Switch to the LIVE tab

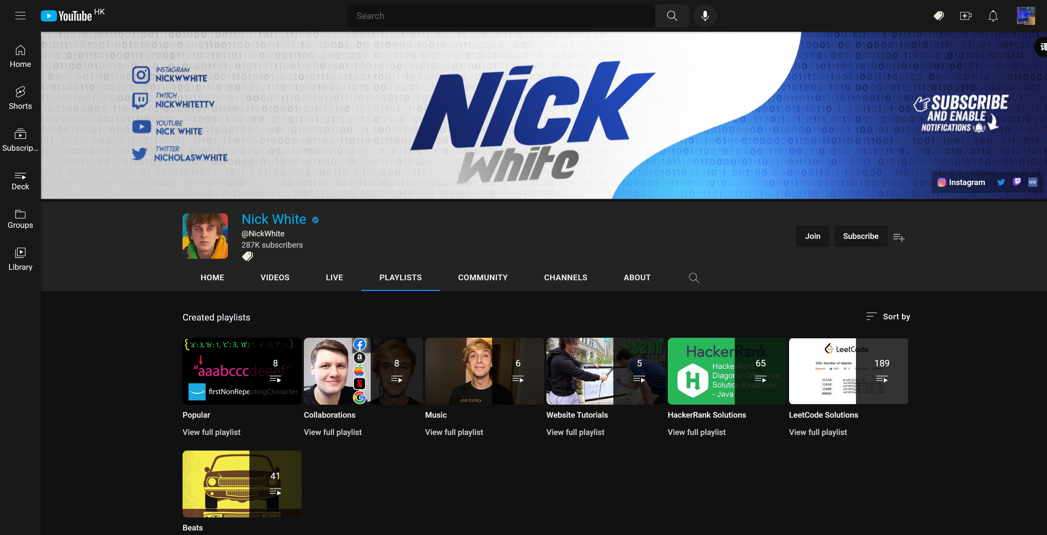coord(334,277)
